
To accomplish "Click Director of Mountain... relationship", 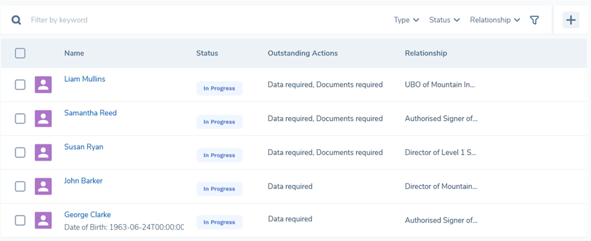I will click(441, 186).
